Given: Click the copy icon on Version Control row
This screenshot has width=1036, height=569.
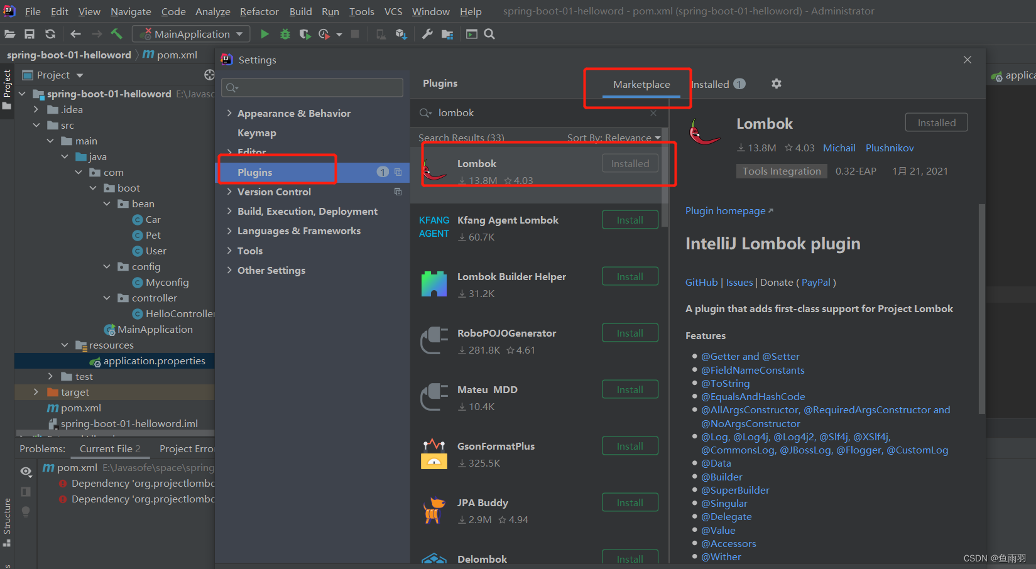Looking at the screenshot, I should [398, 192].
